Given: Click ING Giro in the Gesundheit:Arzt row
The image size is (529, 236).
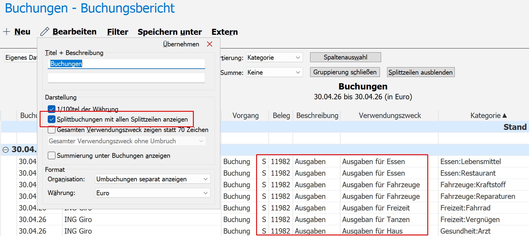Looking at the screenshot, I should 78,231.
